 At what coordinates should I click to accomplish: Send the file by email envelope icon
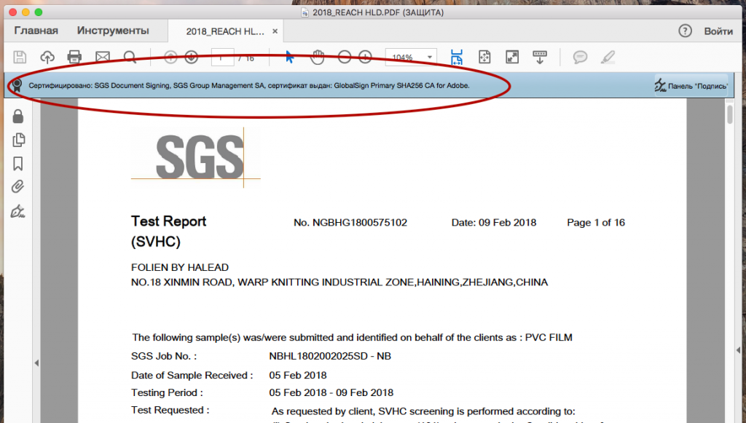102,57
